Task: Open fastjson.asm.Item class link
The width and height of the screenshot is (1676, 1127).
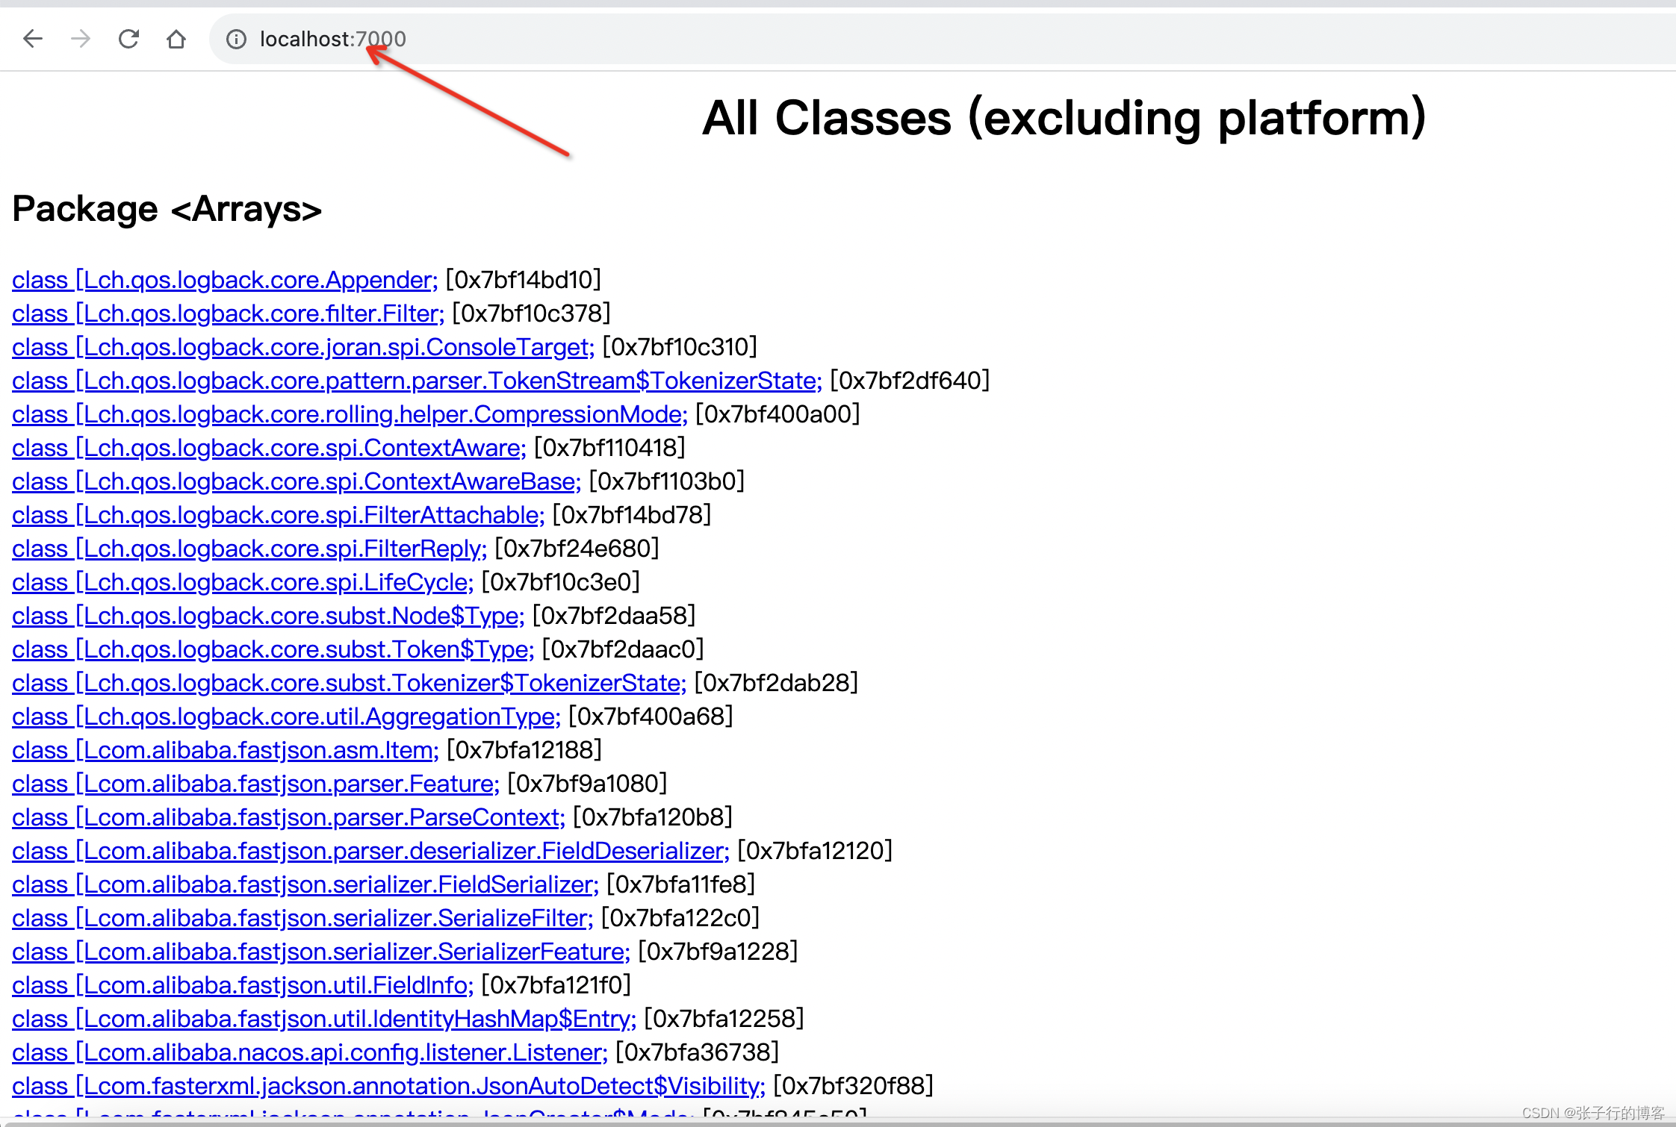Action: 226,750
